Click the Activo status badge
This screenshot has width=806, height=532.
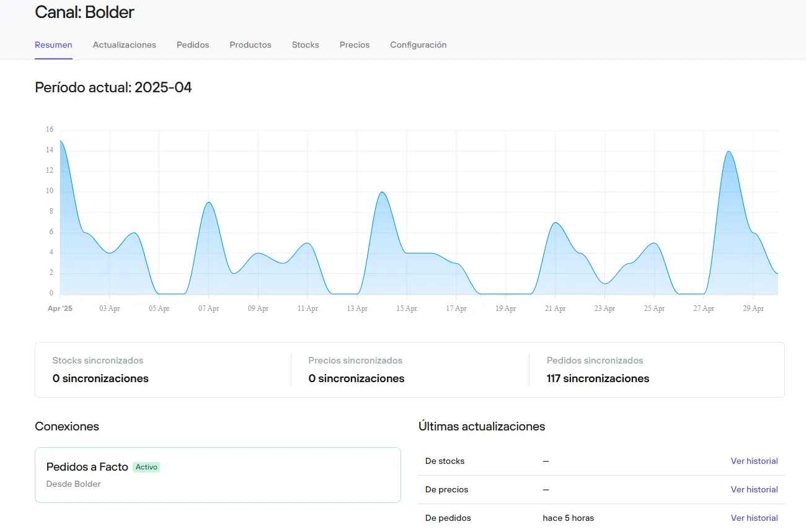point(146,467)
